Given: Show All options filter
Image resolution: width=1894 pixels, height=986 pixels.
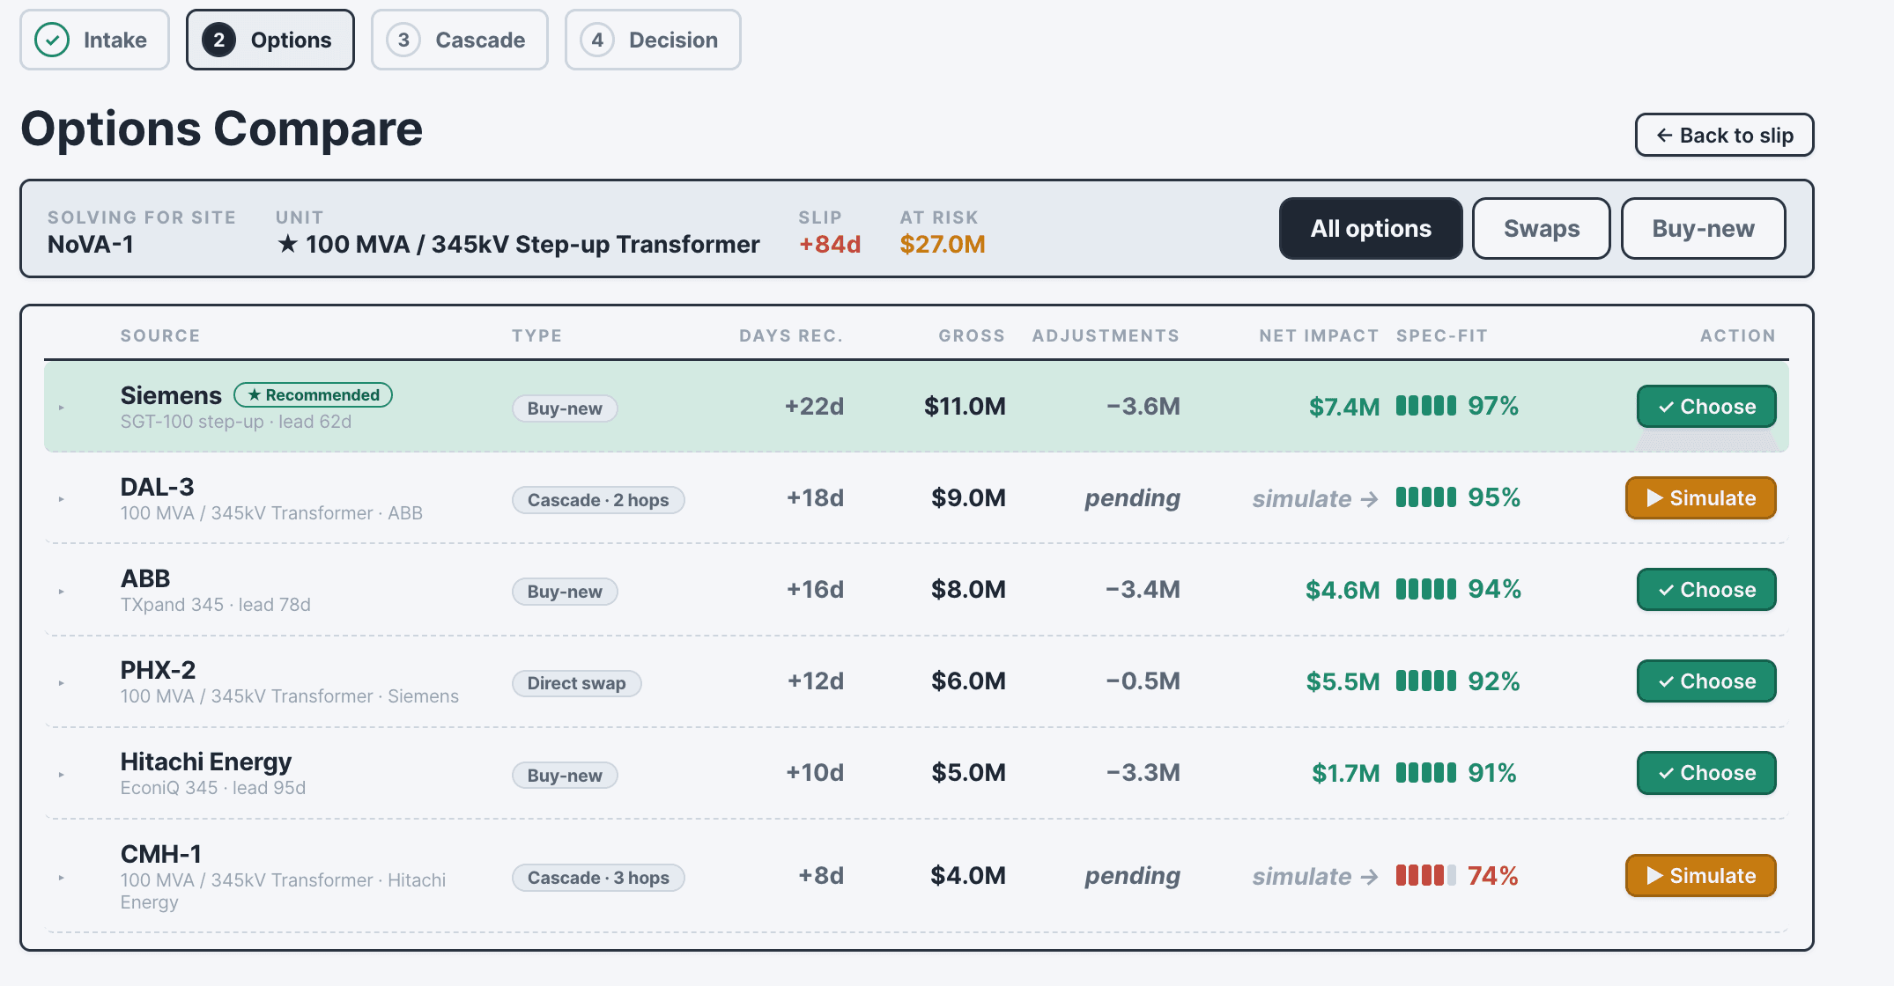Looking at the screenshot, I should (x=1371, y=228).
